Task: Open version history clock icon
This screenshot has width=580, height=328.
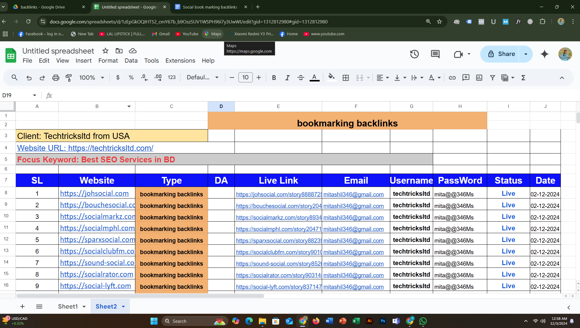Action: tap(414, 54)
